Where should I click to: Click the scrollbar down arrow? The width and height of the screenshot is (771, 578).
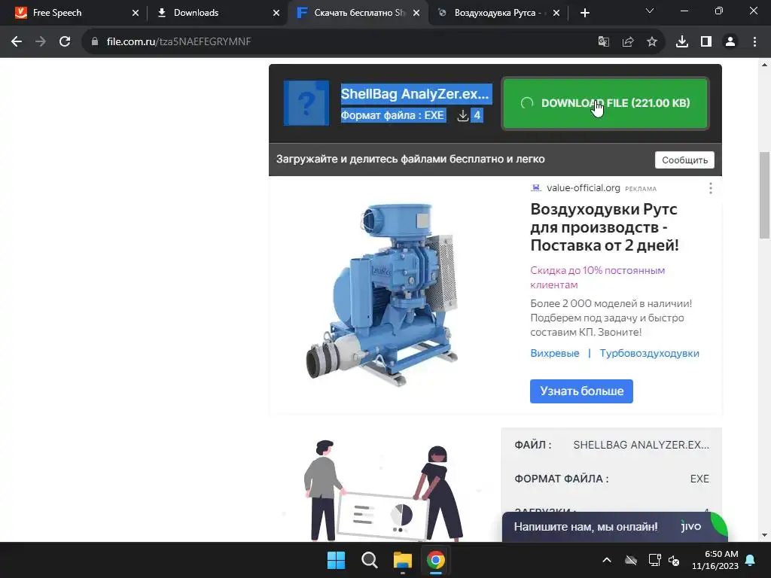764,535
